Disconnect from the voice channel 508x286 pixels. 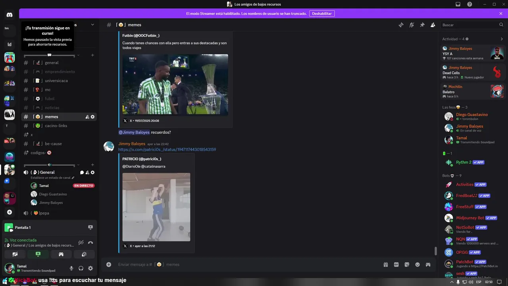click(90, 243)
